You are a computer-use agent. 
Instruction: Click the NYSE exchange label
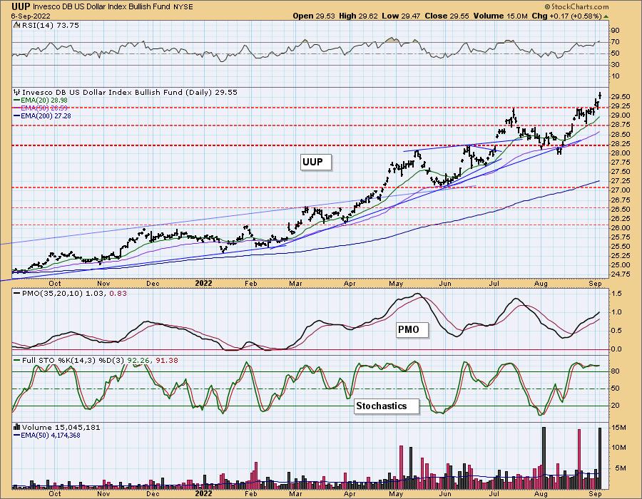[183, 7]
